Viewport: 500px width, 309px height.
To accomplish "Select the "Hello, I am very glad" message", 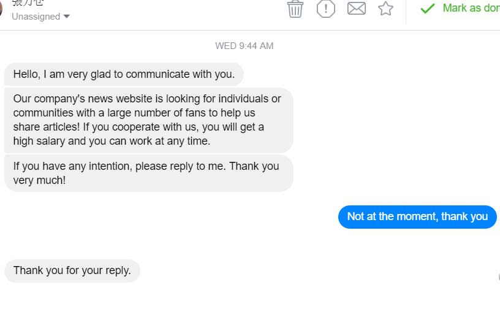I will click(124, 75).
